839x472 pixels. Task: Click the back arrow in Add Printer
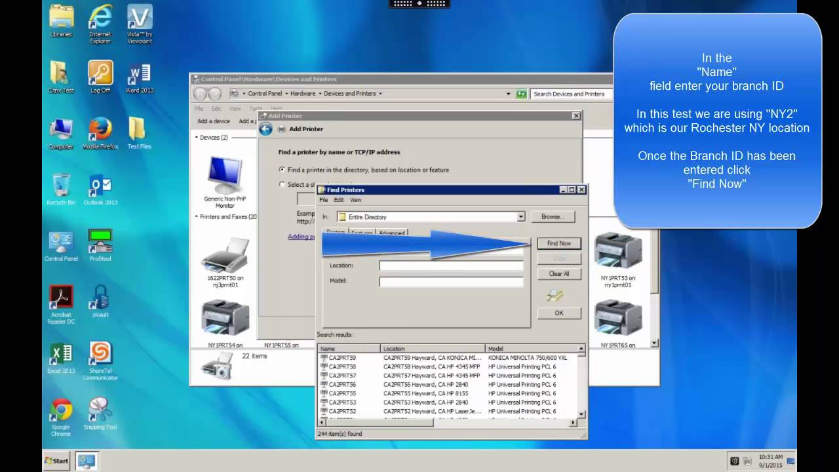click(x=265, y=129)
